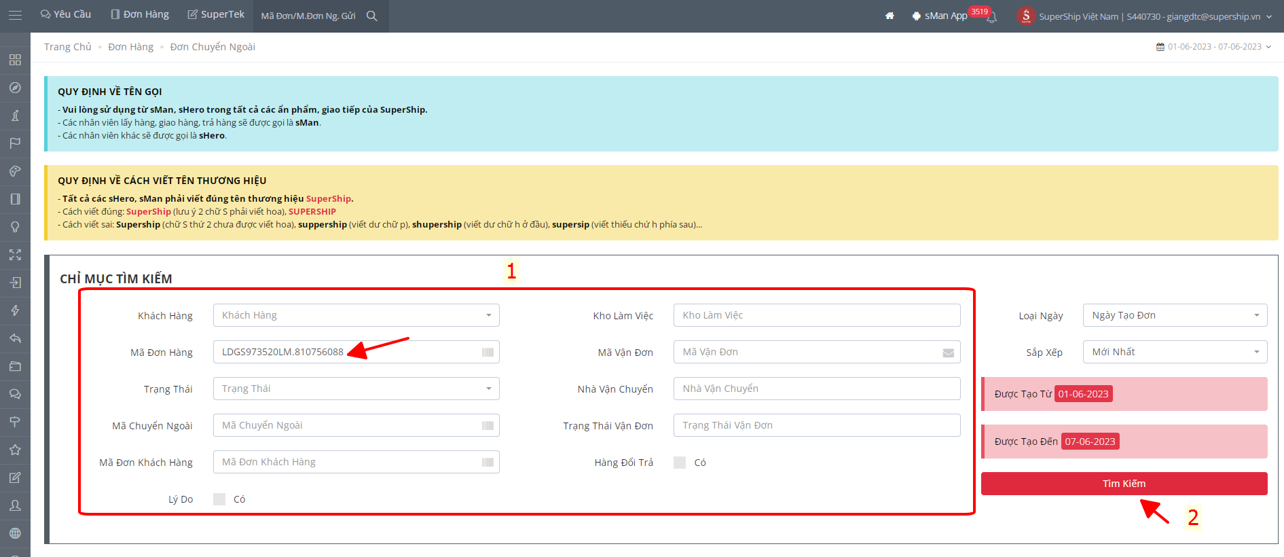Viewport: 1284px width, 557px height.
Task: Open the SuperTek menu
Action: [216, 14]
